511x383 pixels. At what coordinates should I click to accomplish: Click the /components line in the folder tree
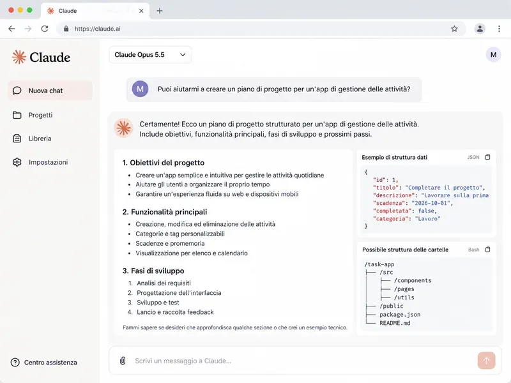[412, 280]
